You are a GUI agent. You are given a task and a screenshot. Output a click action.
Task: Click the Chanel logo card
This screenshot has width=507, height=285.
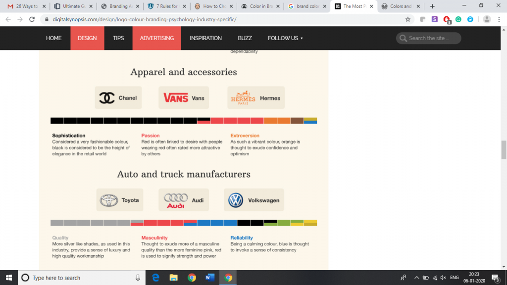pos(118,97)
